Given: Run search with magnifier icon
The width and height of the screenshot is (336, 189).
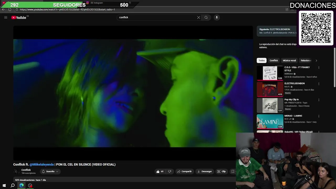Looking at the screenshot, I should point(206,18).
